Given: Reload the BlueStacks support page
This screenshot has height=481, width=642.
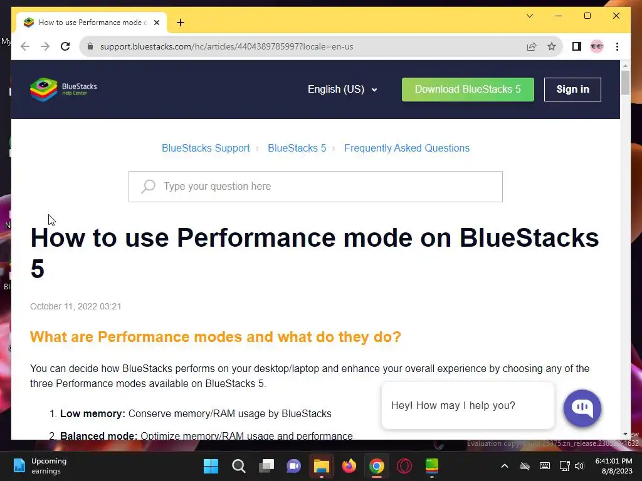Looking at the screenshot, I should pos(65,46).
